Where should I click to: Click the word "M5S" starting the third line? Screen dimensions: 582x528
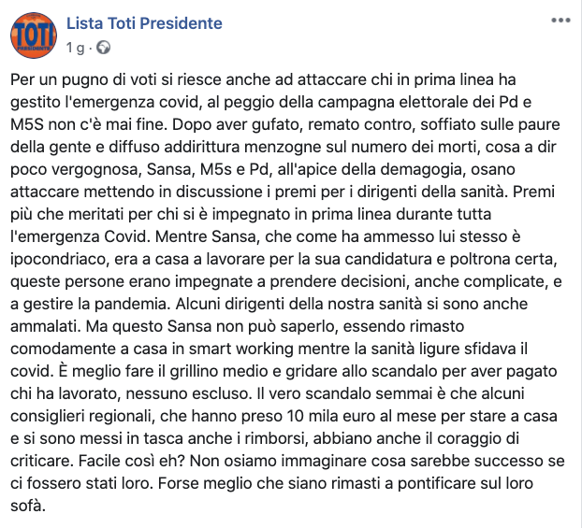[x=27, y=124]
